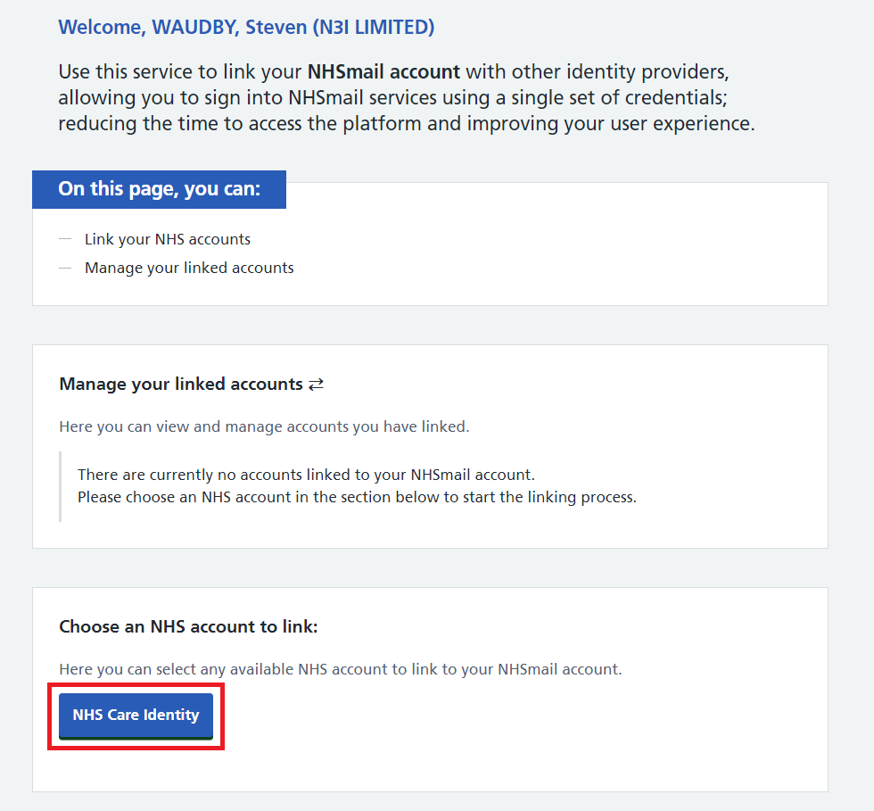Click "Please choose an NHS account" instruction line
Image resolution: width=874 pixels, height=811 pixels.
(357, 497)
